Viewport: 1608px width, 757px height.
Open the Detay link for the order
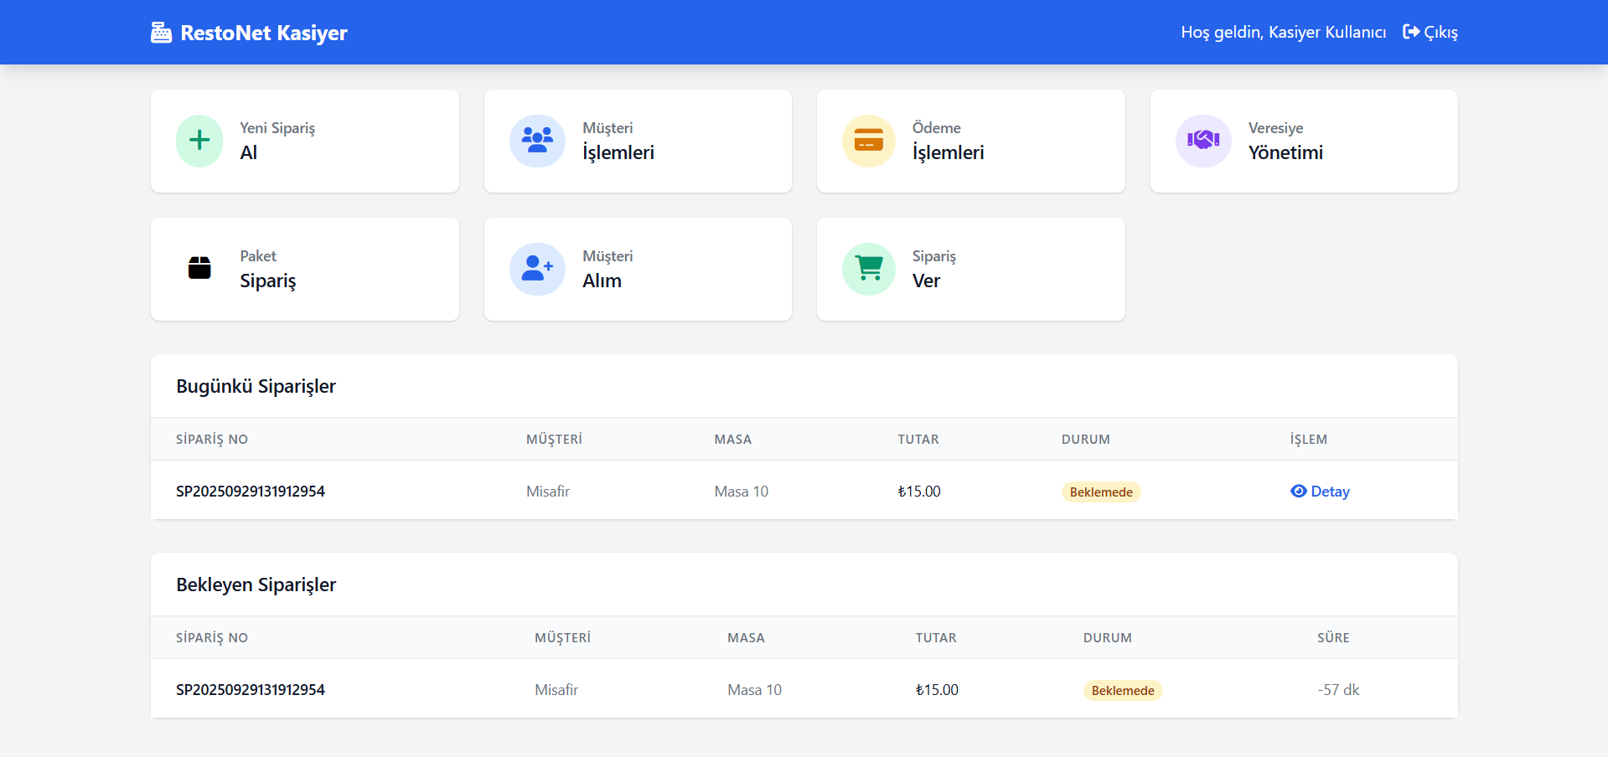click(1330, 492)
